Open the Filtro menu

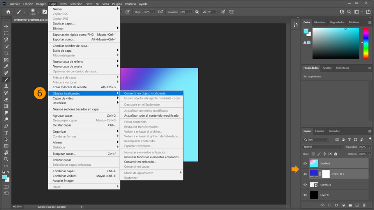89,4
